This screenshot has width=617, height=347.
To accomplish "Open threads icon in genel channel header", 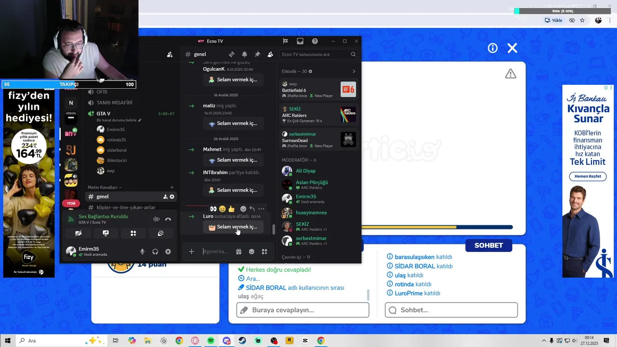I will (x=231, y=54).
